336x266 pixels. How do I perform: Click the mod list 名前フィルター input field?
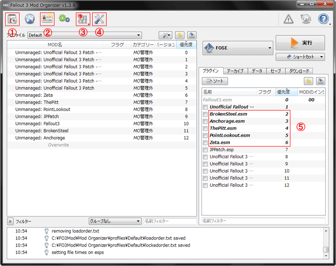170,221
